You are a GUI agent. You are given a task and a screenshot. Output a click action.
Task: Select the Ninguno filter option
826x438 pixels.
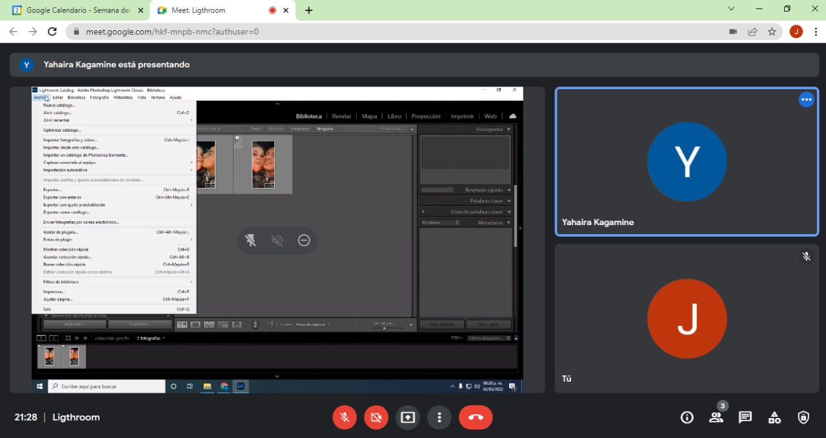click(325, 129)
